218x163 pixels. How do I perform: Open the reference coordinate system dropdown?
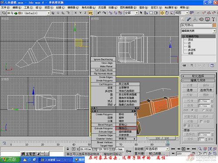coord(187,13)
